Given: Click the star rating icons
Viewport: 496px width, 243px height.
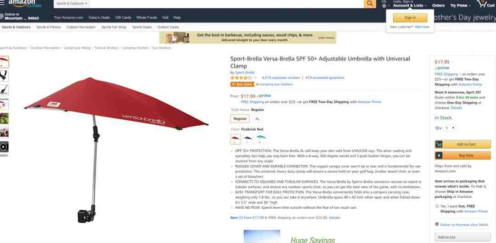Looking at the screenshot, I should (x=242, y=78).
